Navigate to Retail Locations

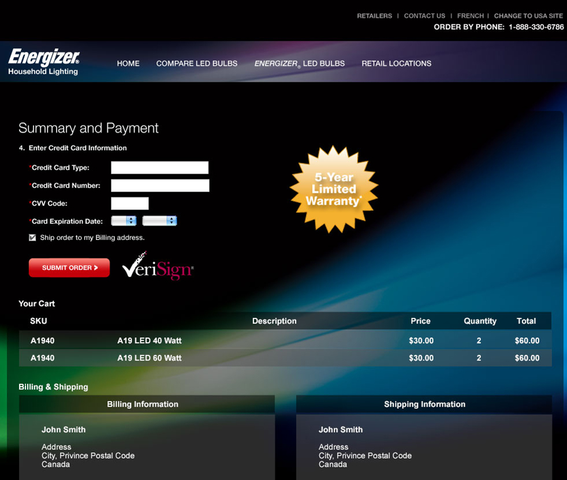396,63
